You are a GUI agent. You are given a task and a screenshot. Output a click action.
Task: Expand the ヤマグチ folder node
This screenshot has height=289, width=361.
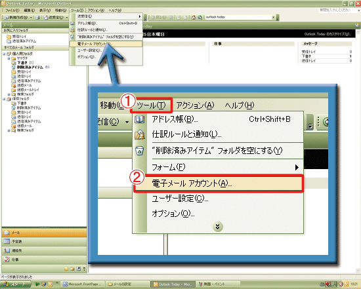[9, 58]
